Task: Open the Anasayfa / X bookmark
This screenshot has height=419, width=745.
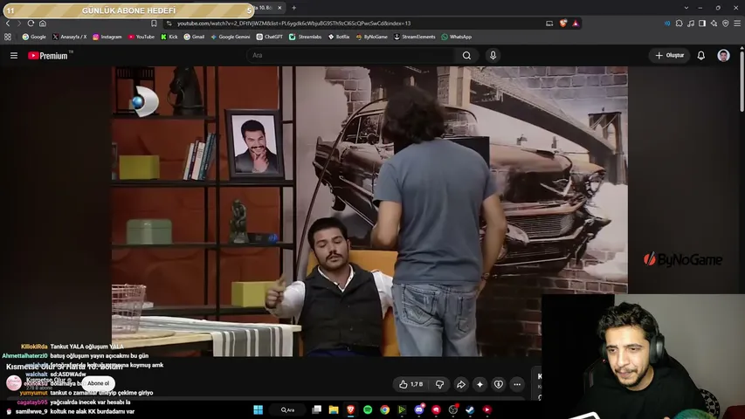Action: 69,37
